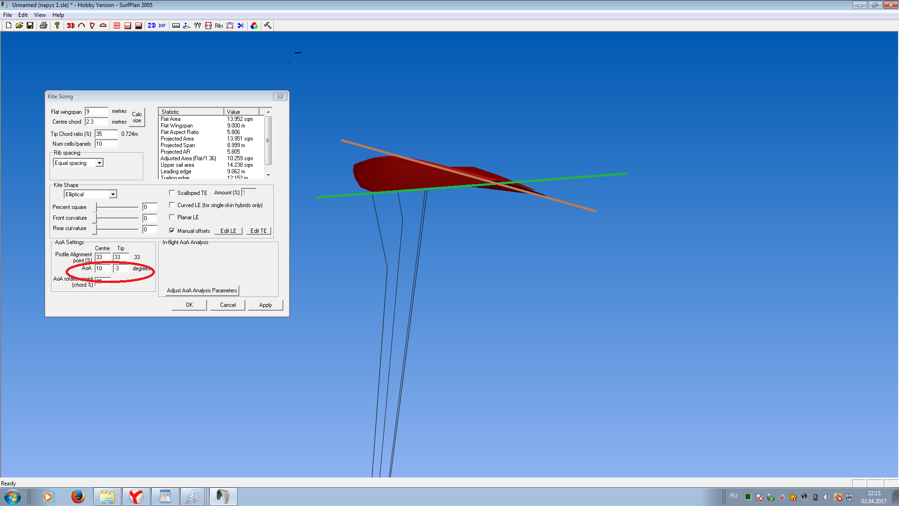Enable the Scalloped TE checkbox
Viewport: 899px width, 506px height.
click(172, 193)
